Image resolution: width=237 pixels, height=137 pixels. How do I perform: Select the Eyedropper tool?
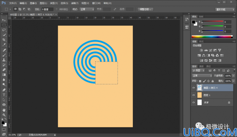pos(4,45)
